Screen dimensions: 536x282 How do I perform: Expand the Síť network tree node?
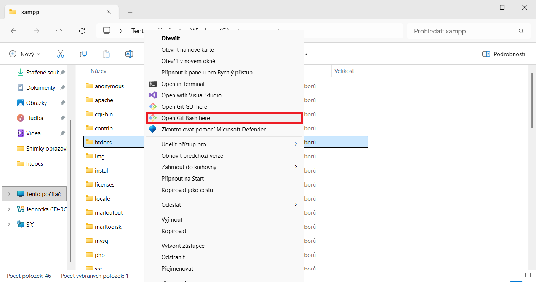9,224
